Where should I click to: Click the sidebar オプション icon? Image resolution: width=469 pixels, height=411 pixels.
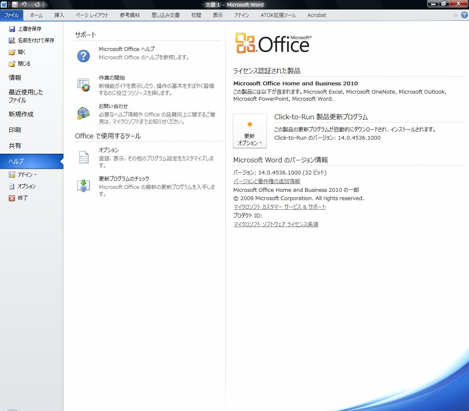pos(12,186)
